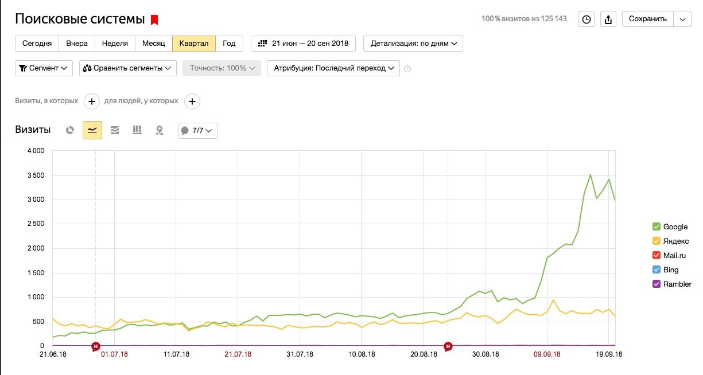
Task: Expand the Сегмент dropdown
Action: (x=44, y=68)
